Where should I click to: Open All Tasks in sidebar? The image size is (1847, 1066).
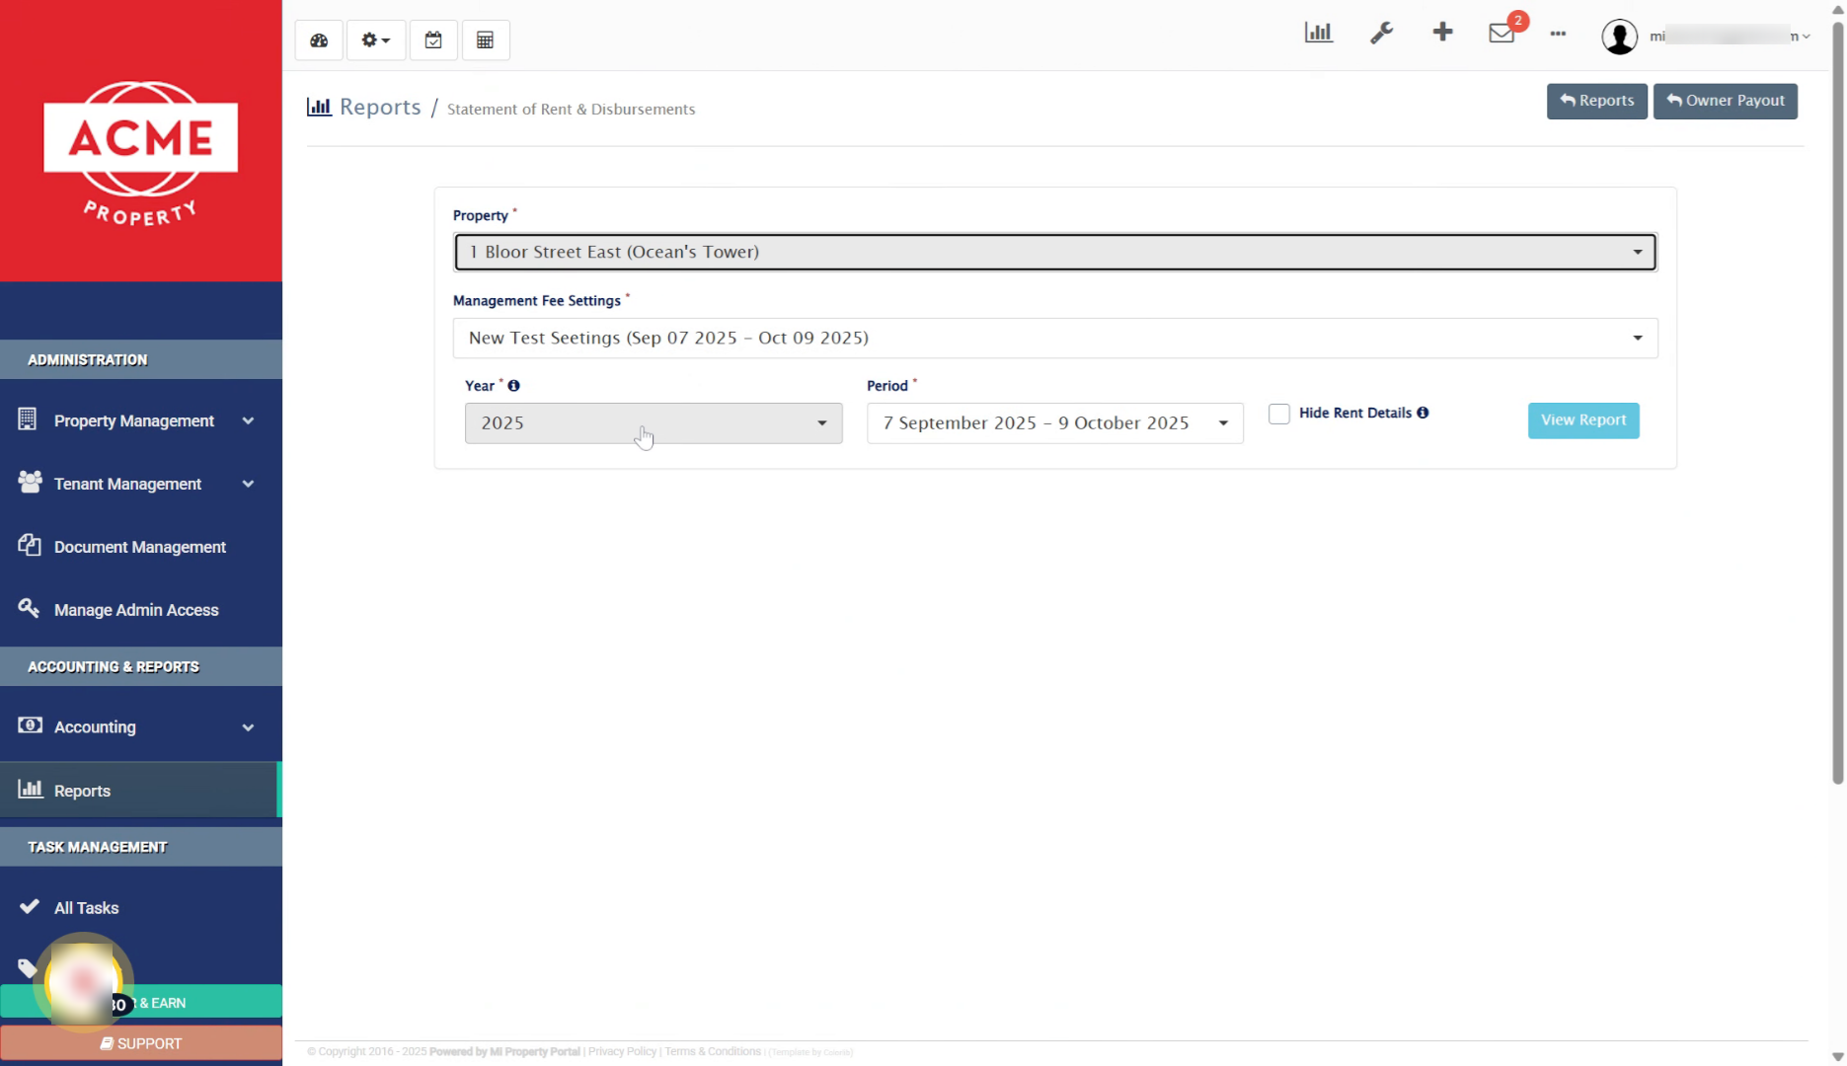(x=141, y=908)
